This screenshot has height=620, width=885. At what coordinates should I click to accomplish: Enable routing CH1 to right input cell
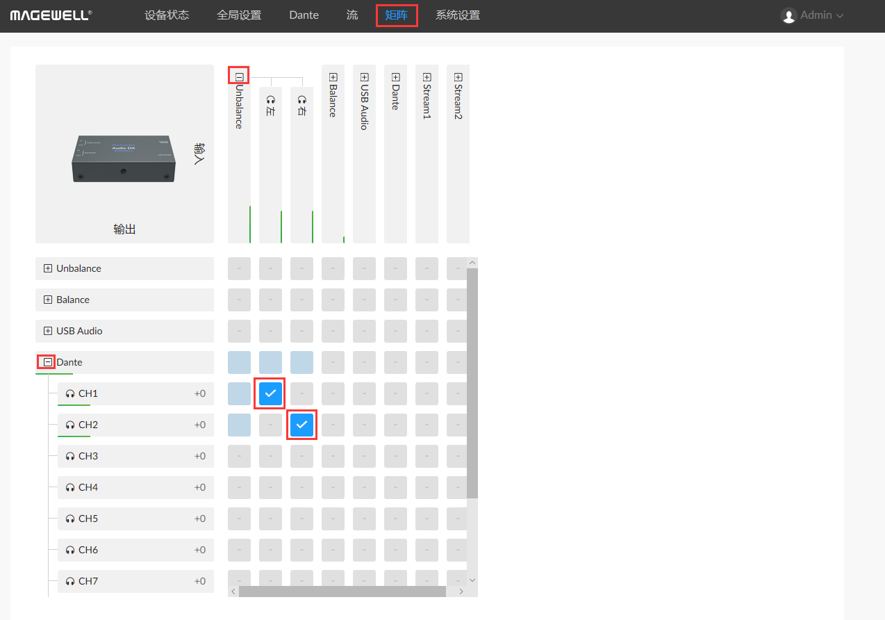(x=301, y=393)
